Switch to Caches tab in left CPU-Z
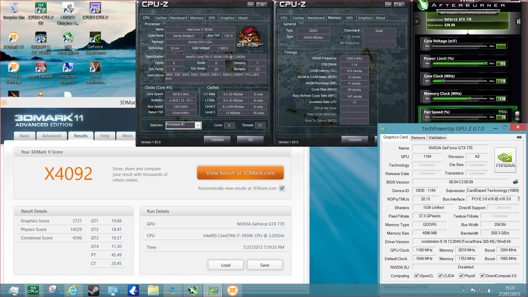This screenshot has width=528, height=297. [161, 18]
